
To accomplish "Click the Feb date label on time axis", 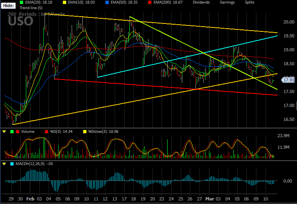I will pyautogui.click(x=30, y=199).
